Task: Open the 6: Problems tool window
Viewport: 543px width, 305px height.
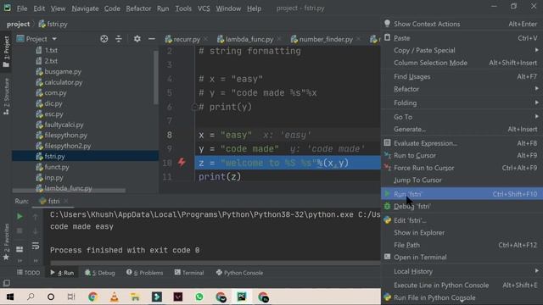Action: pos(144,273)
